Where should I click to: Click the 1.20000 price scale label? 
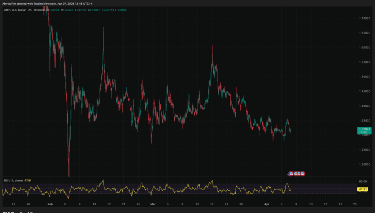[364, 165]
